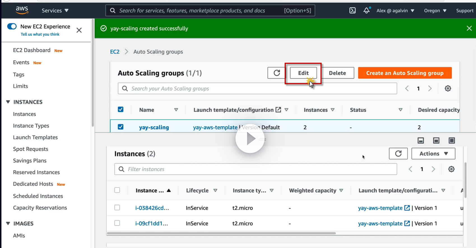Expand the instances Actions dropdown
The height and width of the screenshot is (248, 476).
pos(433,154)
